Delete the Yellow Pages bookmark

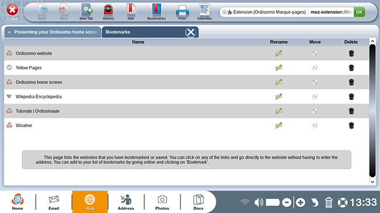pos(351,68)
